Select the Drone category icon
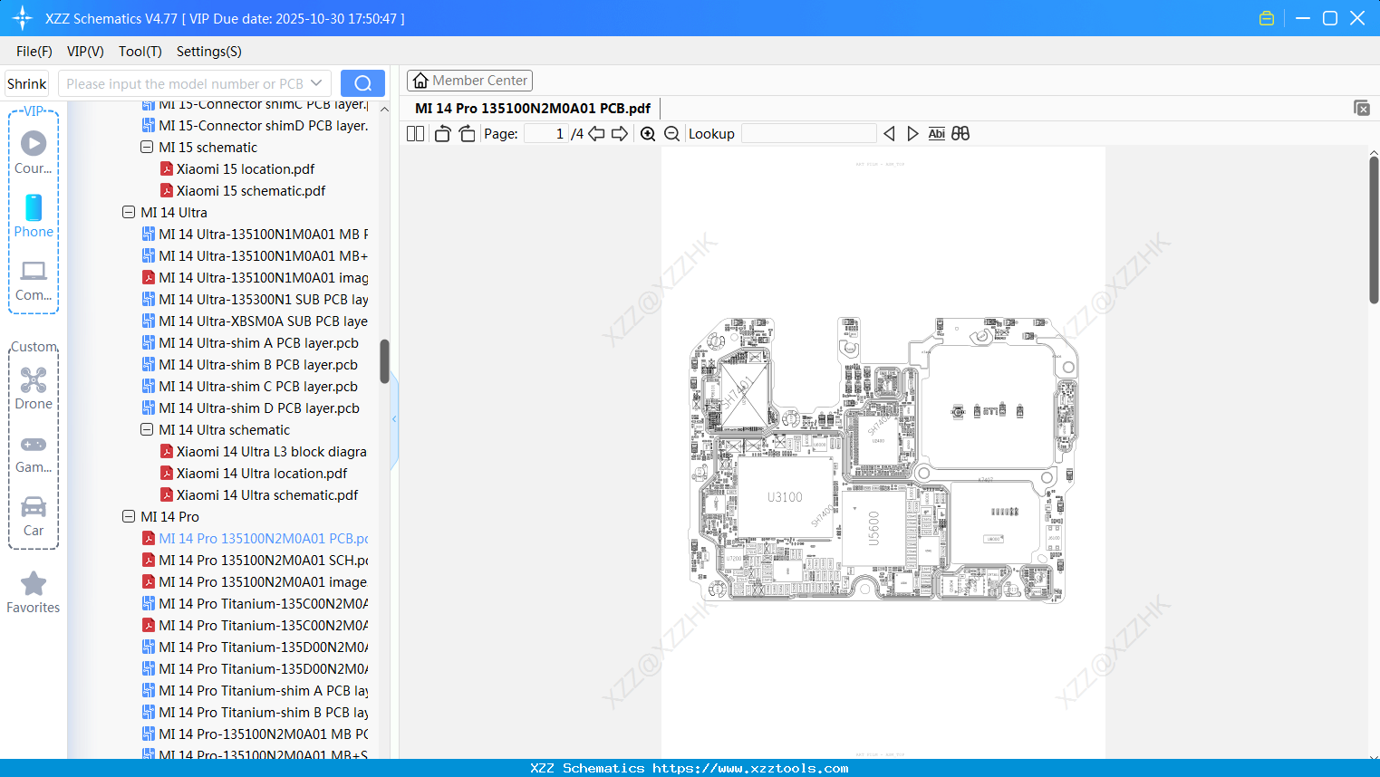 coord(34,388)
